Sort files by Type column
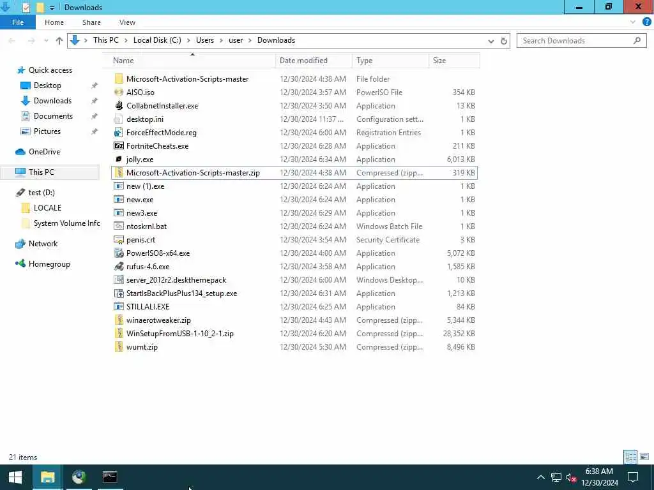Image resolution: width=654 pixels, height=490 pixels. 390,61
